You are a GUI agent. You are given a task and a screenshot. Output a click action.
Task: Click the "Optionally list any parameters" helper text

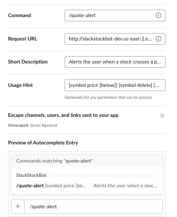click(x=108, y=97)
